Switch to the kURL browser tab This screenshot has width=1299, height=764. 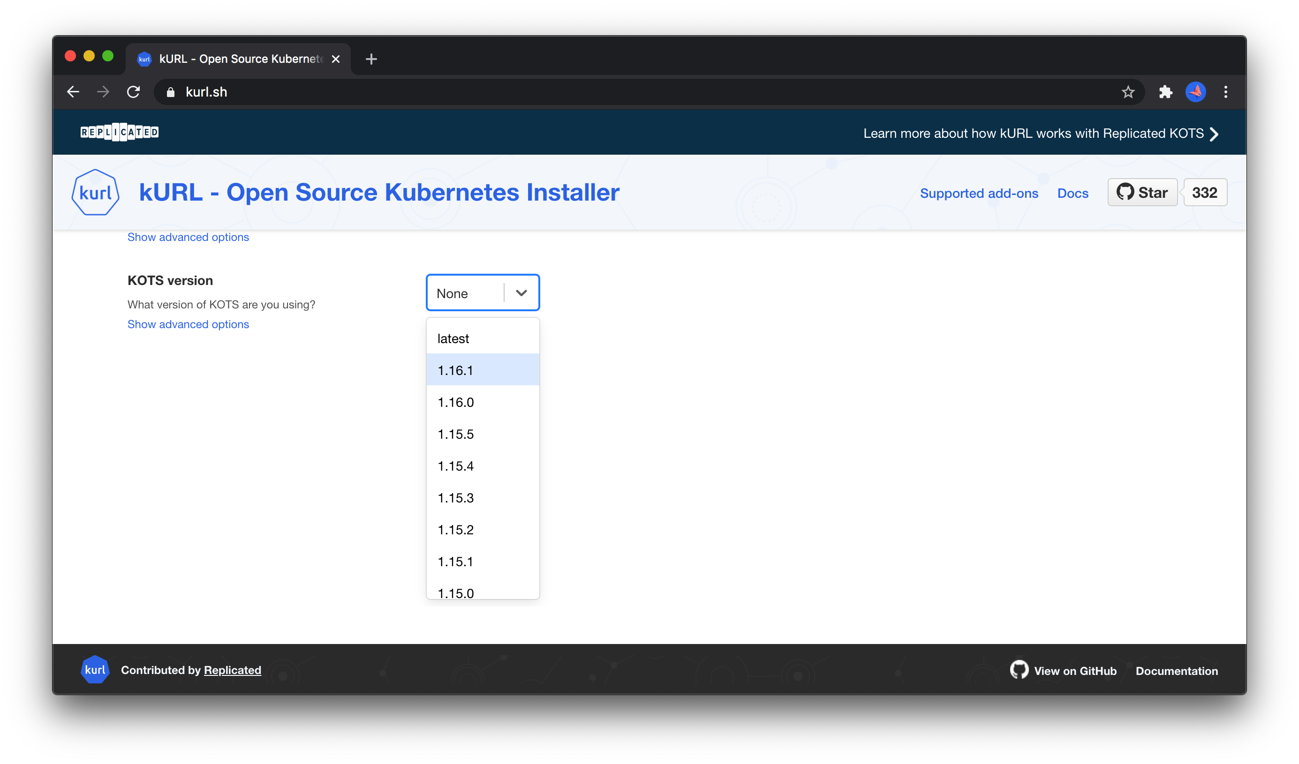click(232, 59)
